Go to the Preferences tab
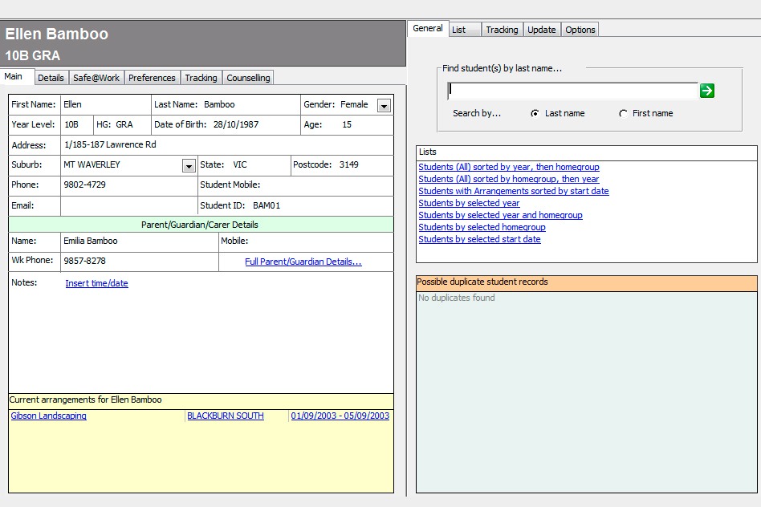The height and width of the screenshot is (507, 761). [152, 78]
